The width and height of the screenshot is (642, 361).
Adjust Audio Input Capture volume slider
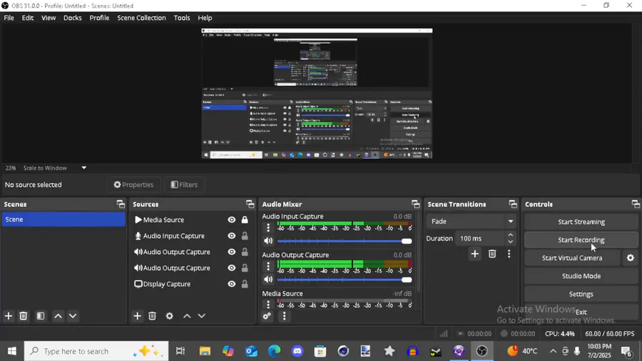click(x=345, y=241)
